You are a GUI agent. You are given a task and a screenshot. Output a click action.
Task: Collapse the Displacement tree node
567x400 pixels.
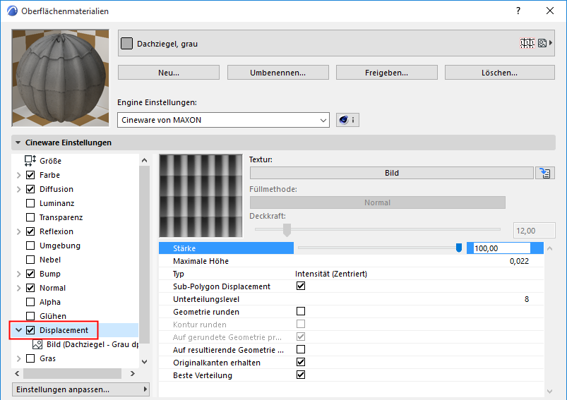click(x=19, y=330)
